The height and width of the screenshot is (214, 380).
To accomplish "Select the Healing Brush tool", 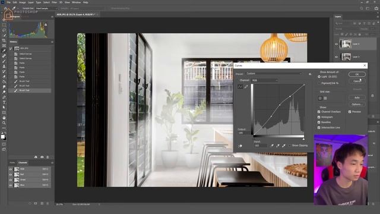I will pos(4,56).
